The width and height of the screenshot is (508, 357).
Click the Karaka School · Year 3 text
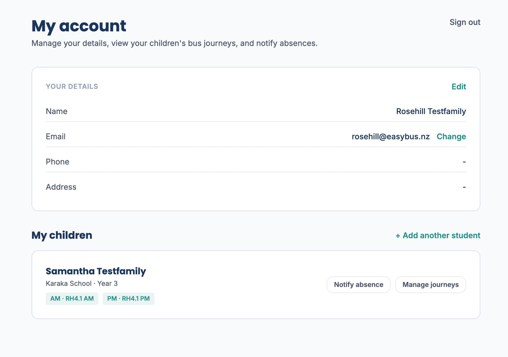coord(82,284)
